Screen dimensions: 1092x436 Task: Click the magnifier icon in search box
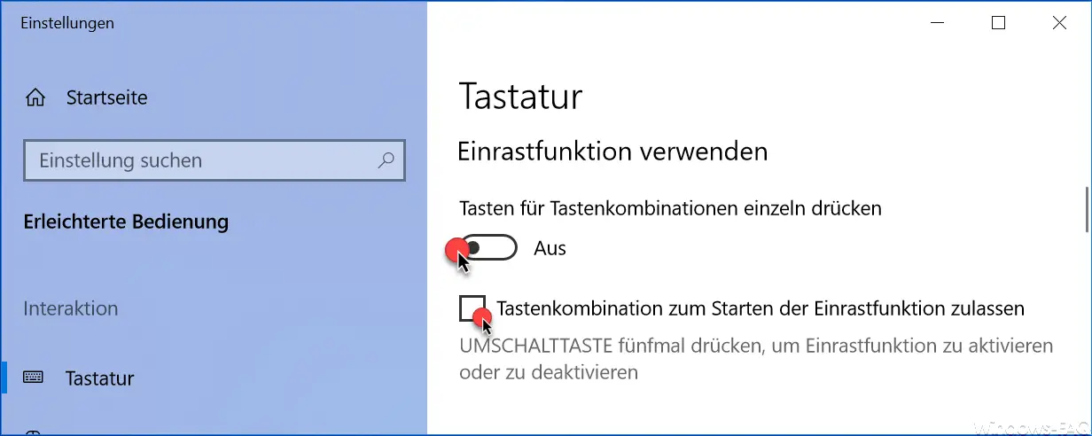pos(386,160)
